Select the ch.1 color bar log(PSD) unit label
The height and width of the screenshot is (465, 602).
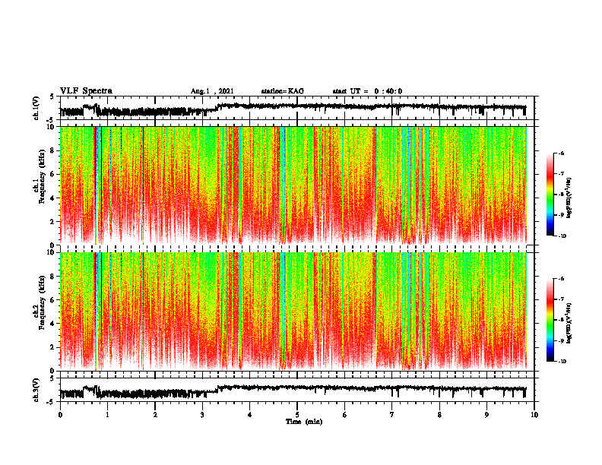(x=569, y=198)
